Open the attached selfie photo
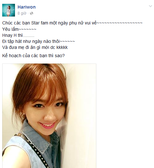154x168 pixels. point(49,116)
